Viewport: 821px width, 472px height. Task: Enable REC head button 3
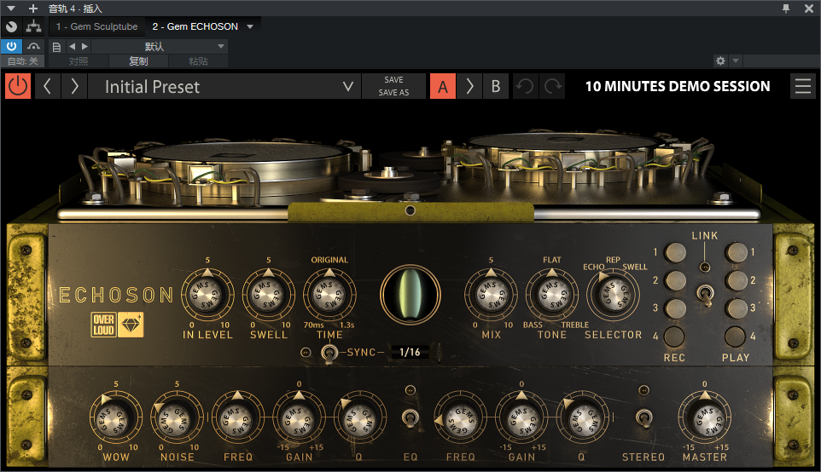[x=675, y=308]
